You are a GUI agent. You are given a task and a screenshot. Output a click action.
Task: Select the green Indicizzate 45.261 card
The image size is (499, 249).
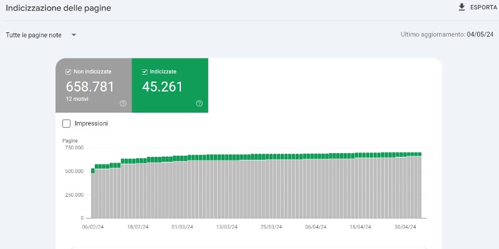click(x=170, y=85)
